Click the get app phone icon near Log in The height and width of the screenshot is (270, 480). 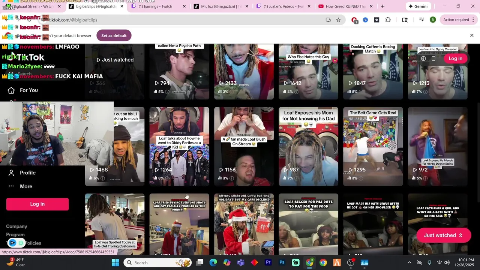tap(433, 58)
